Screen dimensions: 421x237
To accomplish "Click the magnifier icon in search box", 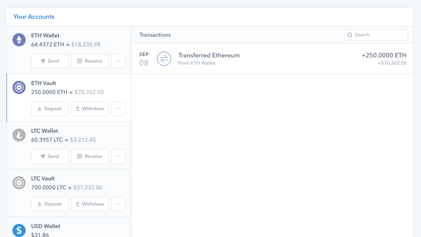I will [350, 35].
